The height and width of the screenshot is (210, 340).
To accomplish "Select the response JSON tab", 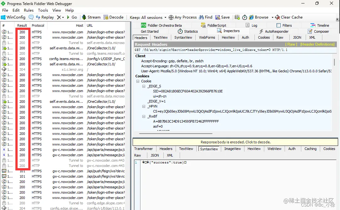I will (x=155, y=155).
